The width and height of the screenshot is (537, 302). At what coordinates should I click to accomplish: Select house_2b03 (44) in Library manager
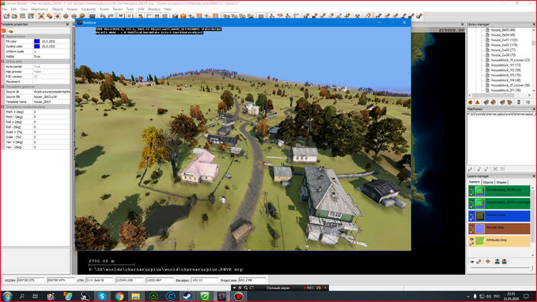503,30
